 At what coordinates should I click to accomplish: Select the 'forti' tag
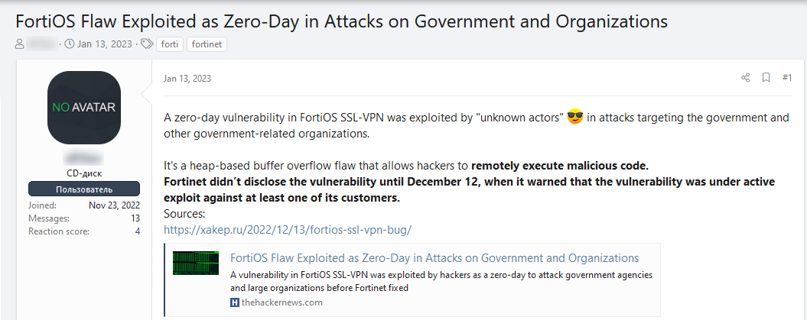coord(170,44)
